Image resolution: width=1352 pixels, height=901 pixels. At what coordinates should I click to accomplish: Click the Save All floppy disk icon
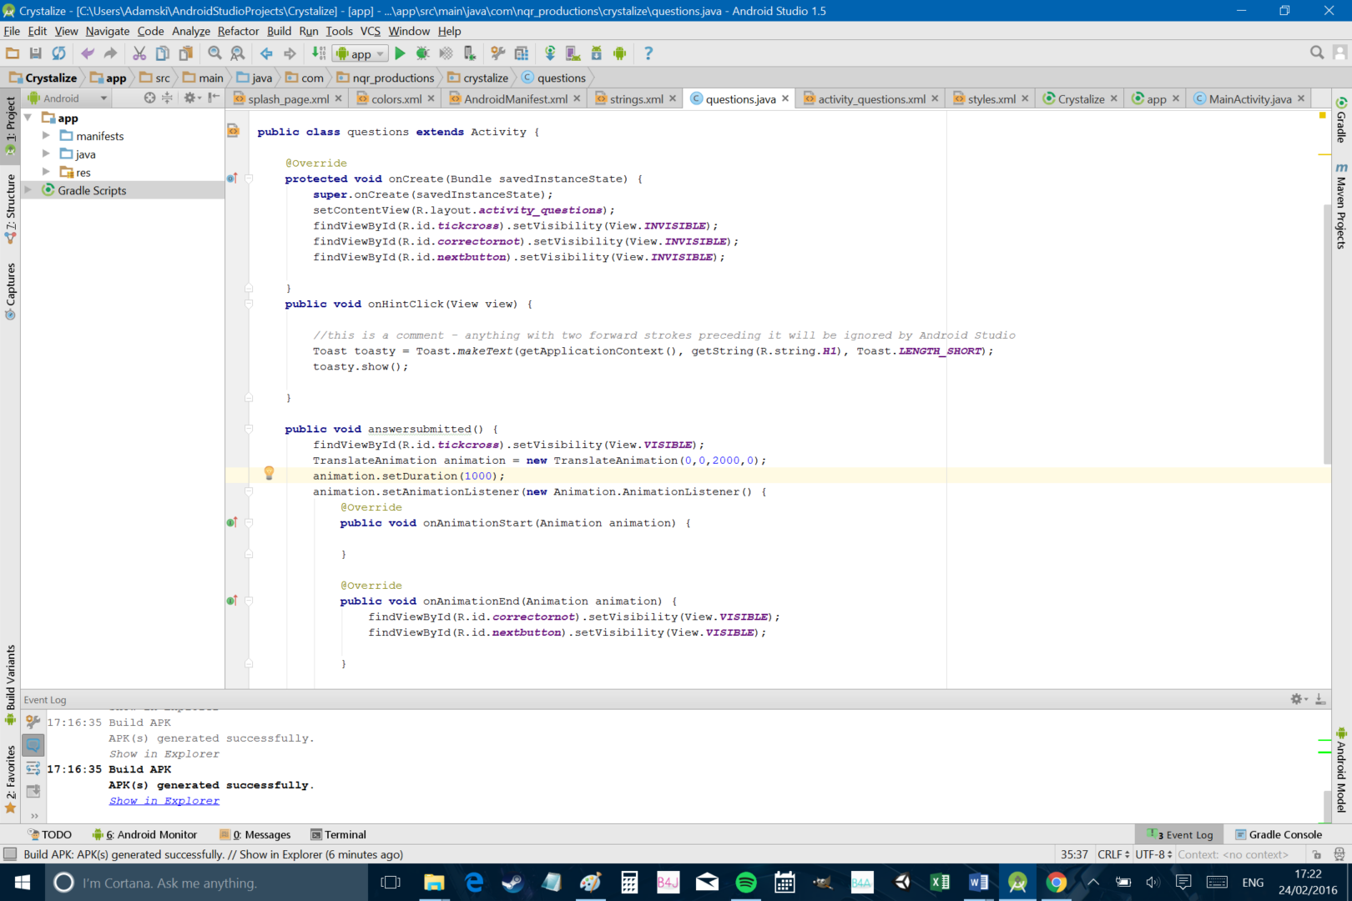click(x=35, y=53)
